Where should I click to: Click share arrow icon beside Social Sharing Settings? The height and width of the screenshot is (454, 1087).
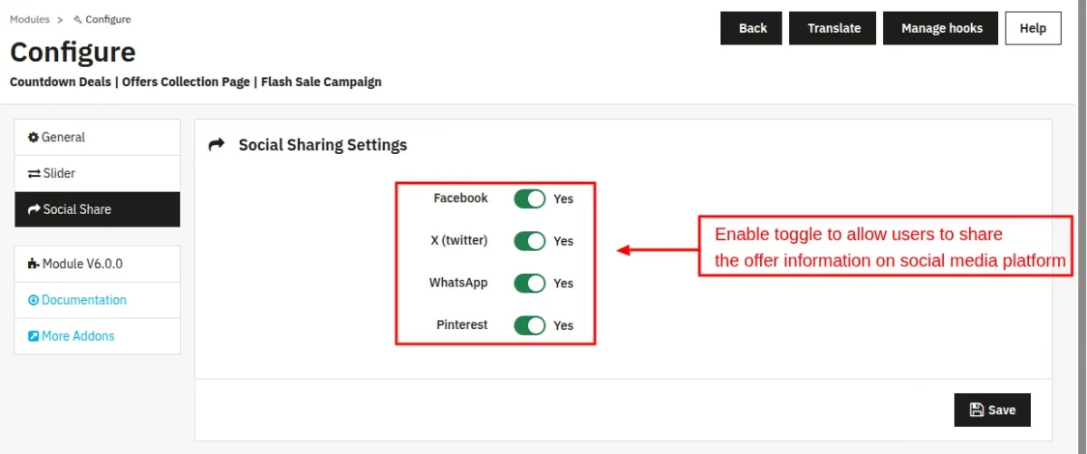coord(216,145)
